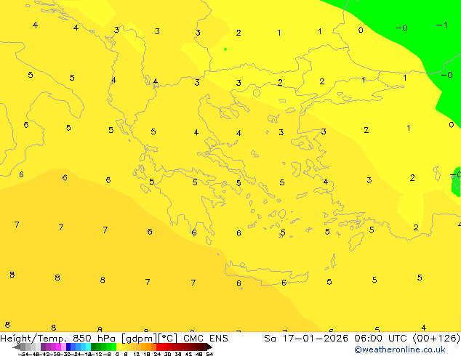Click the '12' legend scale label

[137, 355]
